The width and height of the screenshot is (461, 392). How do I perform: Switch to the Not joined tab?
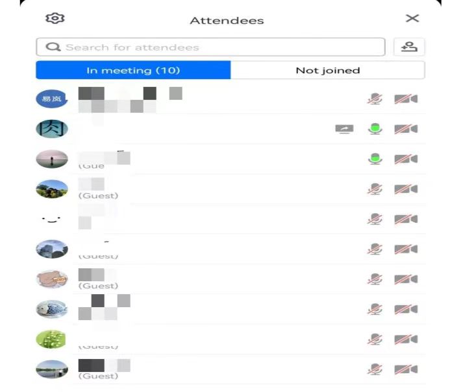coord(327,70)
